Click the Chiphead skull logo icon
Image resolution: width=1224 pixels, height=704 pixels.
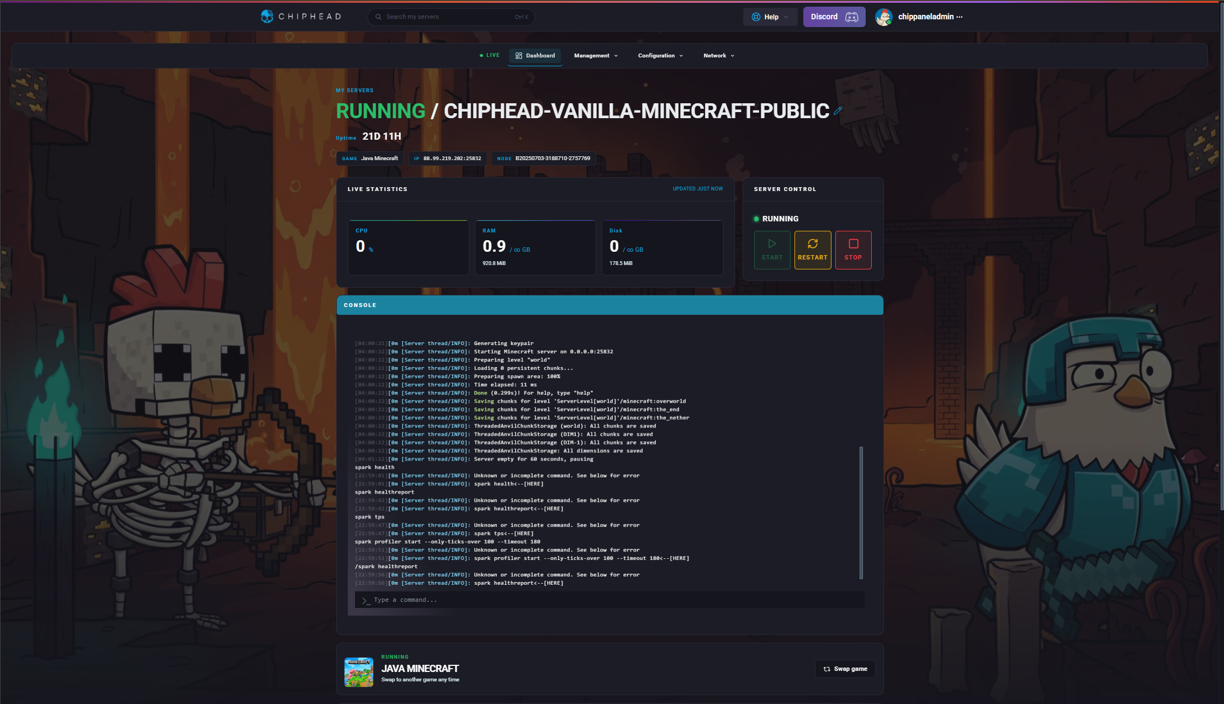point(267,17)
